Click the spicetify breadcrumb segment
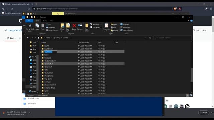The image size is (214, 120). (x=57, y=38)
